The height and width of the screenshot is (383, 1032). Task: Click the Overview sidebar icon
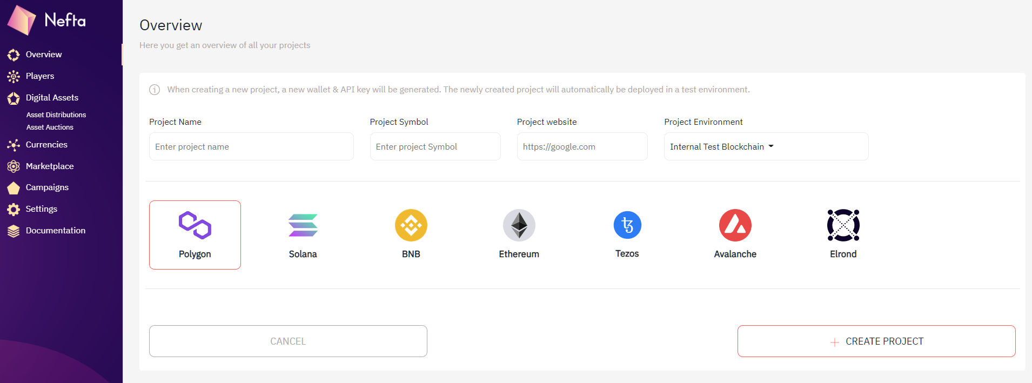pos(14,55)
